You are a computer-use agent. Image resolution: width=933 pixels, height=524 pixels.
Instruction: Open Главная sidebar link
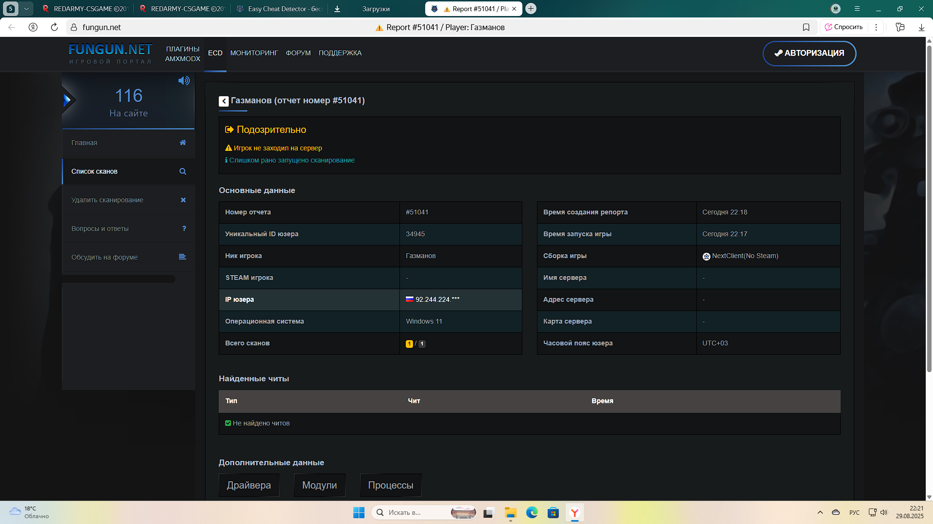(x=128, y=143)
